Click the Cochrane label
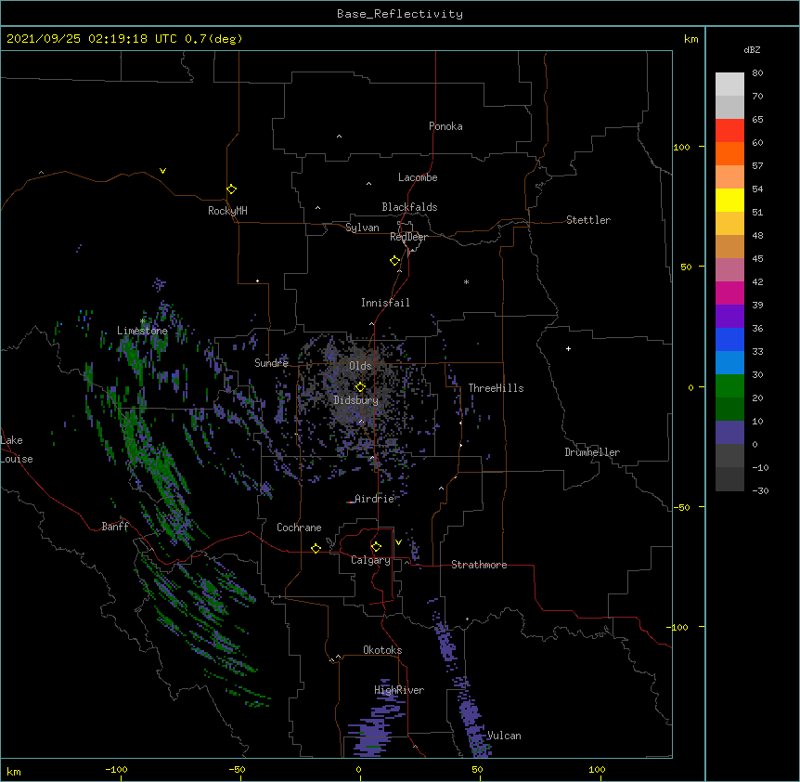The height and width of the screenshot is (782, 800). [x=299, y=528]
